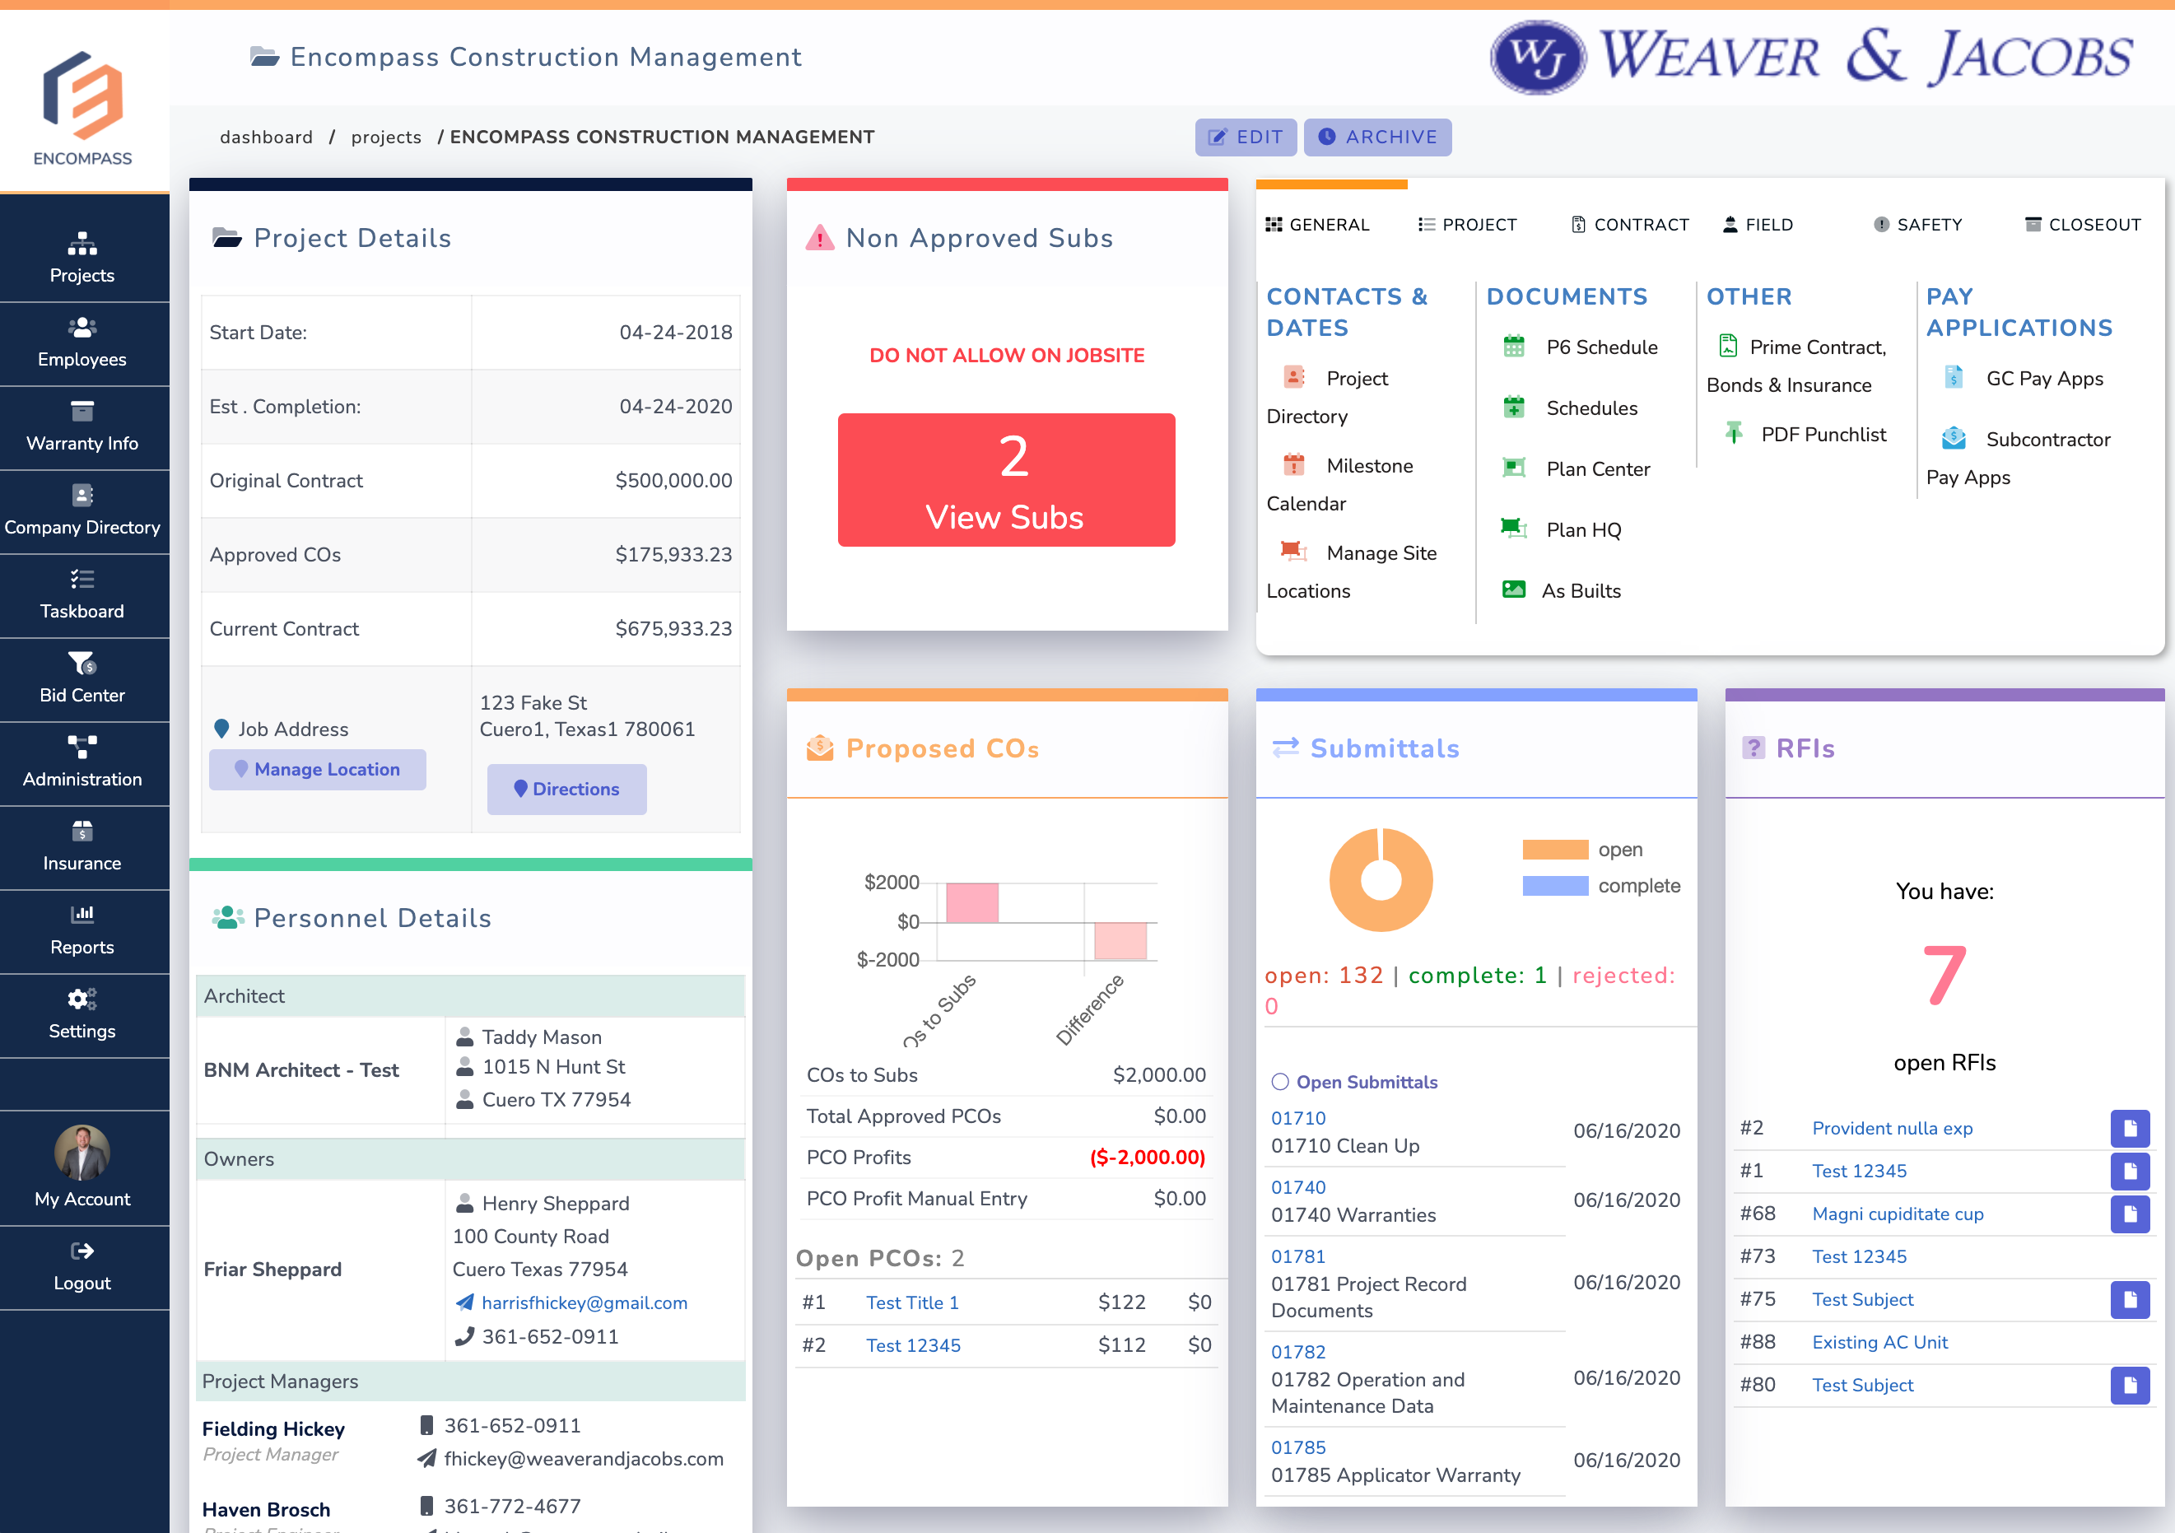
Task: Open submittal 01710 link
Action: 1297,1118
